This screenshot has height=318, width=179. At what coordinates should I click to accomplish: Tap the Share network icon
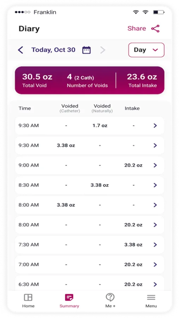click(x=155, y=29)
